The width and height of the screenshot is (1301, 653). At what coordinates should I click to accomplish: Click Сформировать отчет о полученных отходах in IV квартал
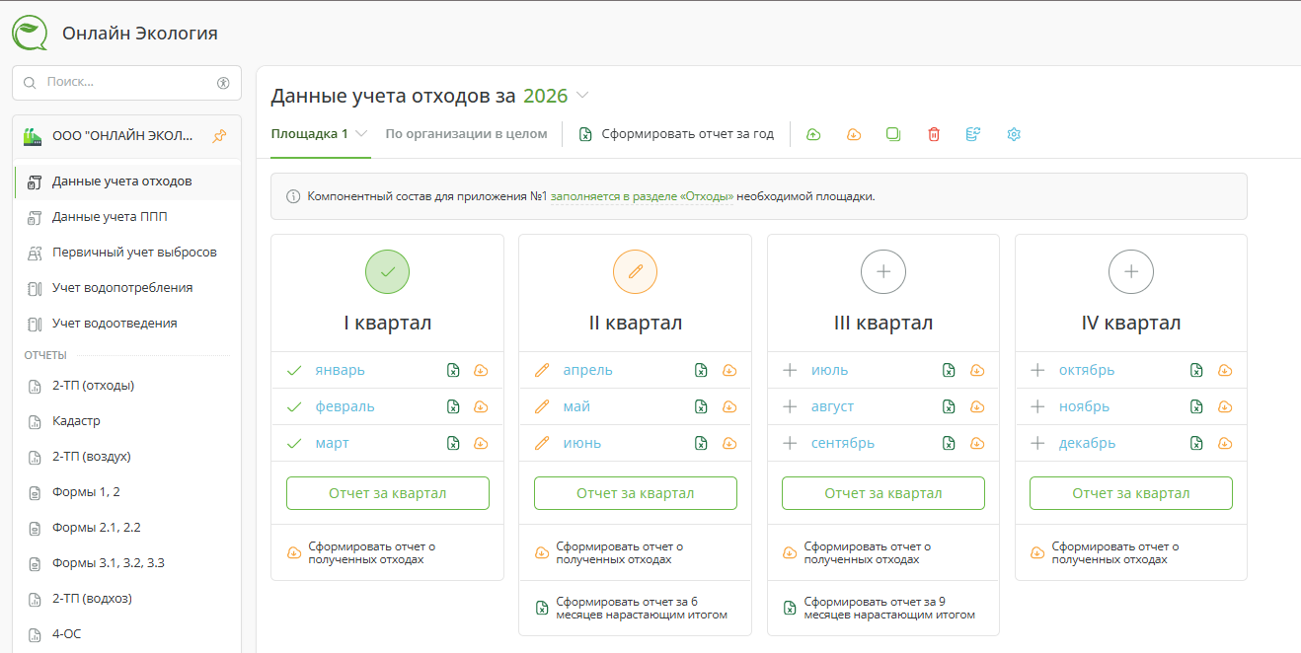tap(1115, 552)
